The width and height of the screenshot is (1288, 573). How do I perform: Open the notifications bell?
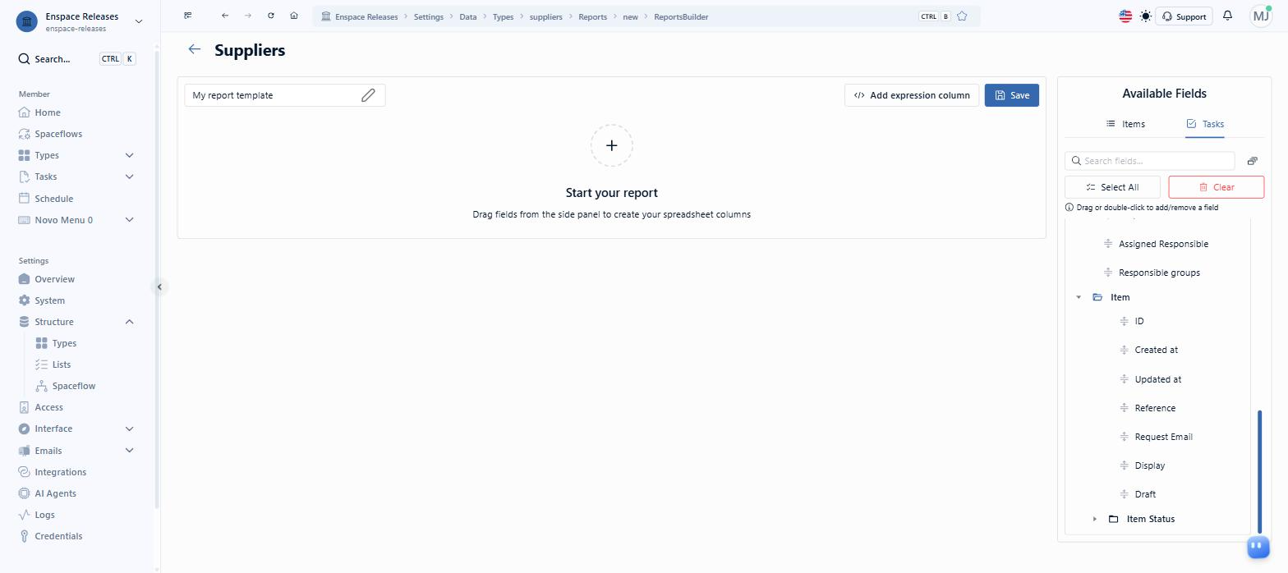tap(1227, 16)
